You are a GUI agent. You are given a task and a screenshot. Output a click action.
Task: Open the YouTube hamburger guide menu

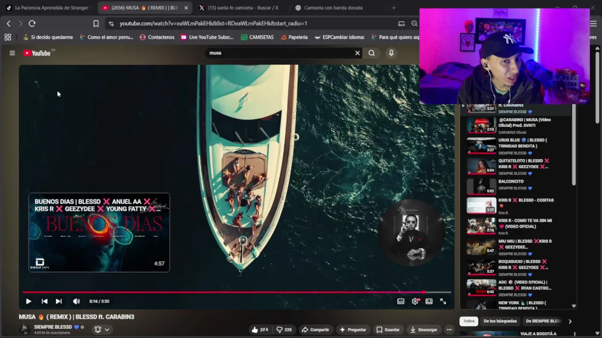pyautogui.click(x=12, y=53)
